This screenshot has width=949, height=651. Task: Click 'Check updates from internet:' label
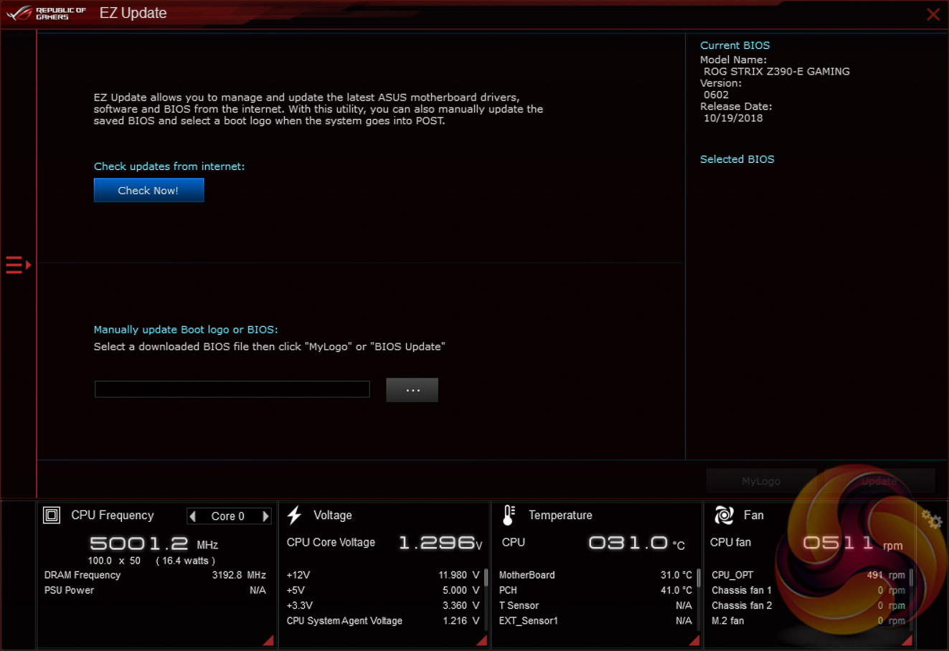[169, 166]
